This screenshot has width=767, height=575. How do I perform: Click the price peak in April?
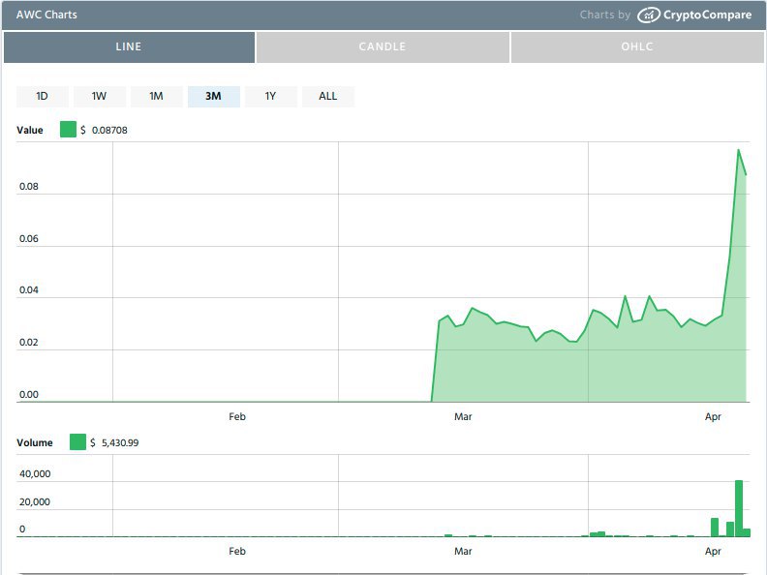pos(738,150)
